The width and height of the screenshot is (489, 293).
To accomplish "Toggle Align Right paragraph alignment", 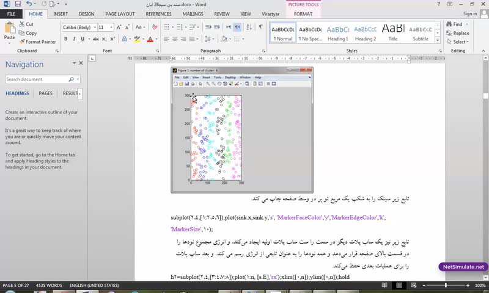I will [183, 39].
